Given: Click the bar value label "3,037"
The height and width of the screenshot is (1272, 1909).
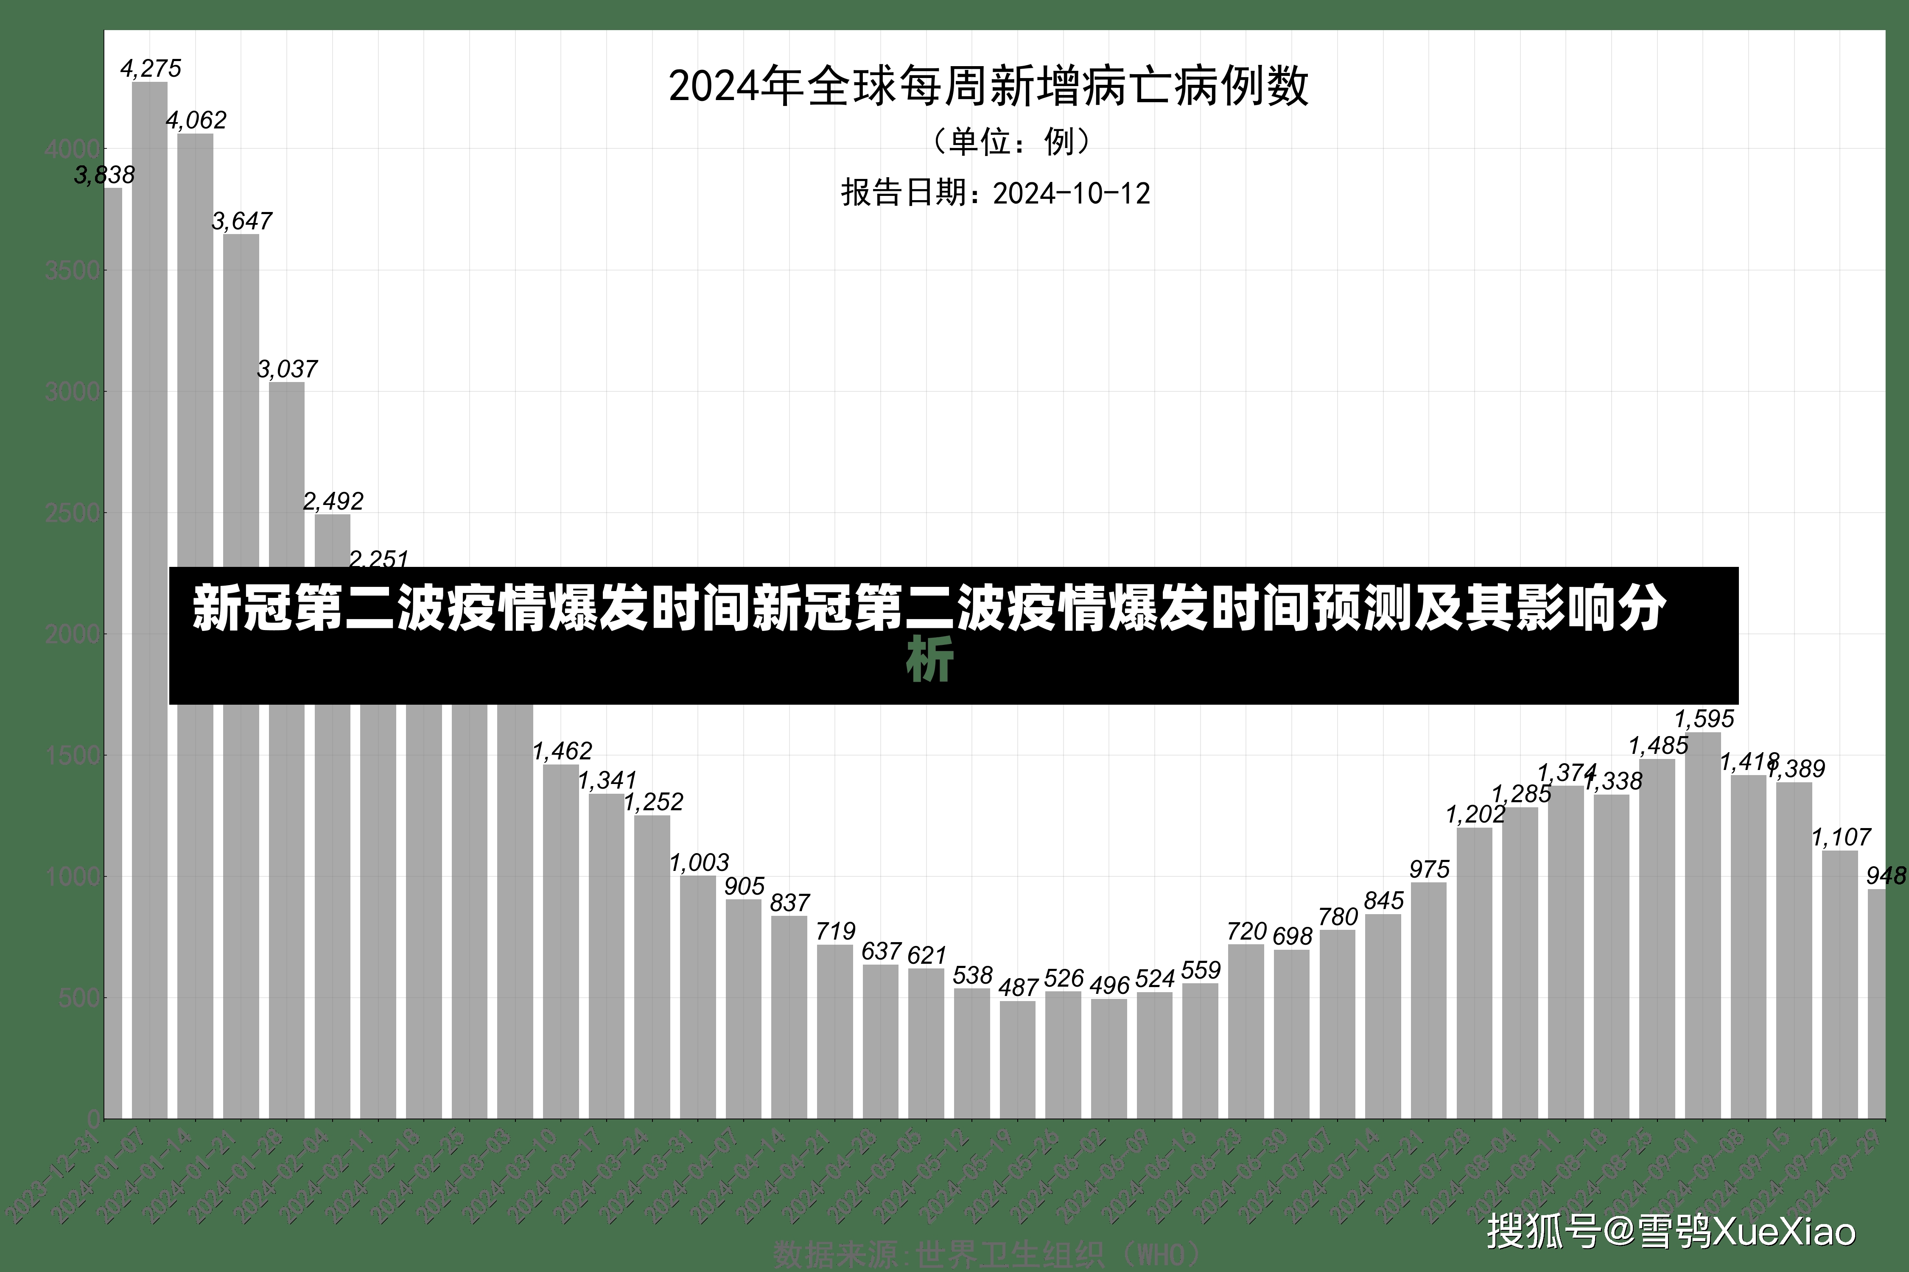Looking at the screenshot, I should tap(287, 369).
